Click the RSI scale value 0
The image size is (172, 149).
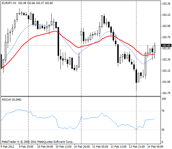[x=162, y=142]
